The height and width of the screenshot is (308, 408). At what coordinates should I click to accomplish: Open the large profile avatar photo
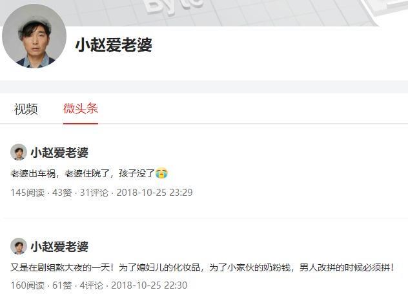34,36
